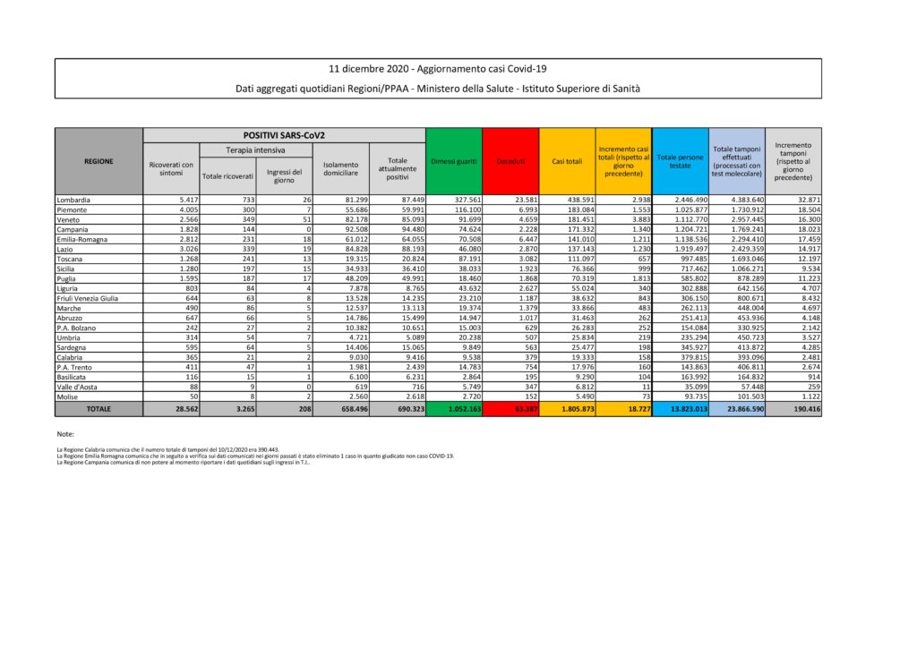Select the Lombardia row label
The height and width of the screenshot is (648, 917).
75,198
